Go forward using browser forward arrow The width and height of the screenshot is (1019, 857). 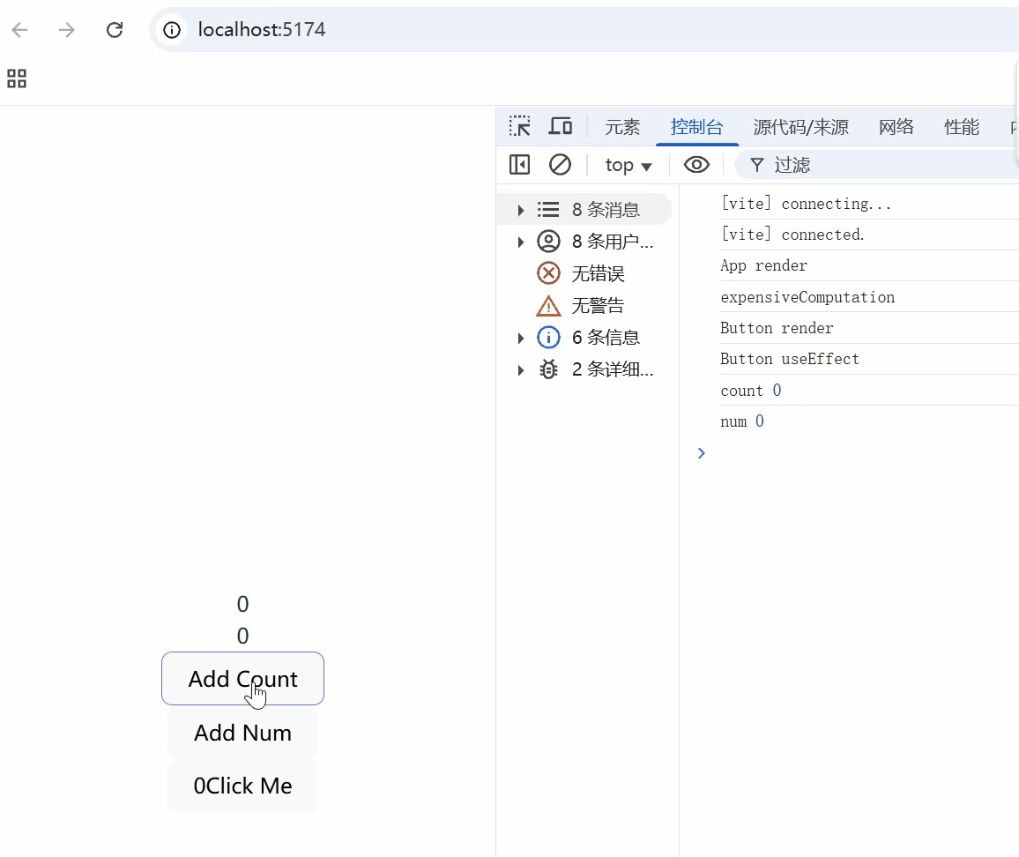point(66,30)
